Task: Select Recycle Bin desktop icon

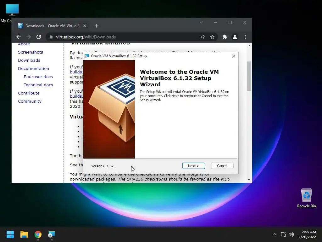Action: (x=306, y=199)
